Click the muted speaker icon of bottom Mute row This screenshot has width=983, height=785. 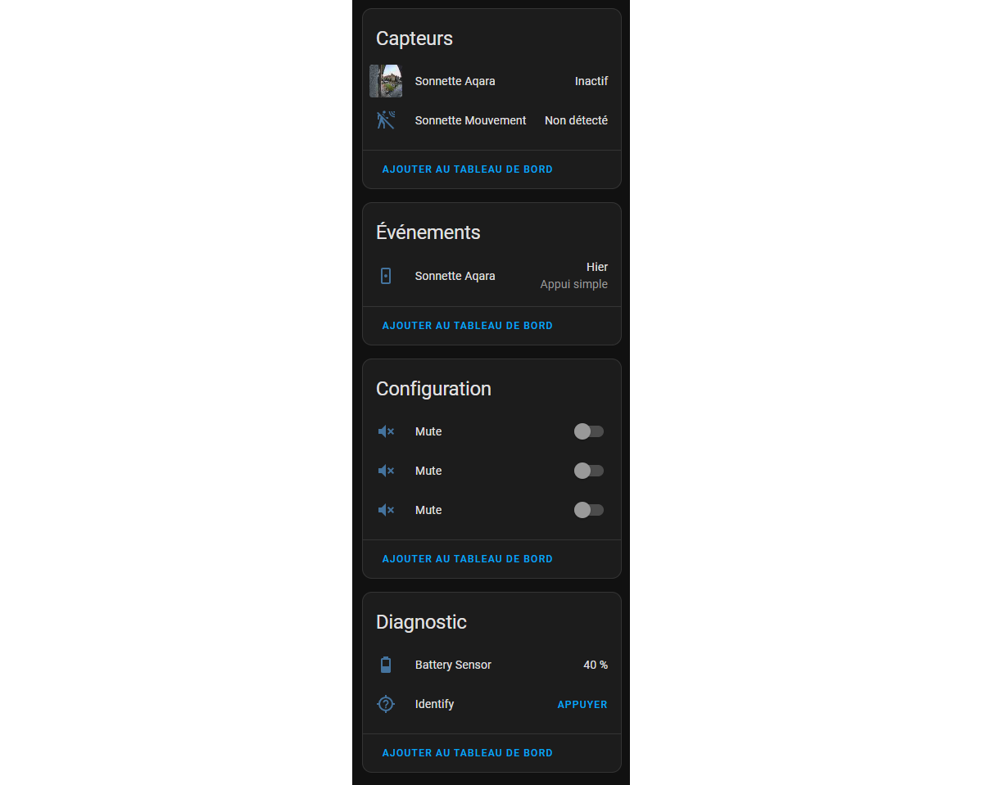coord(386,510)
